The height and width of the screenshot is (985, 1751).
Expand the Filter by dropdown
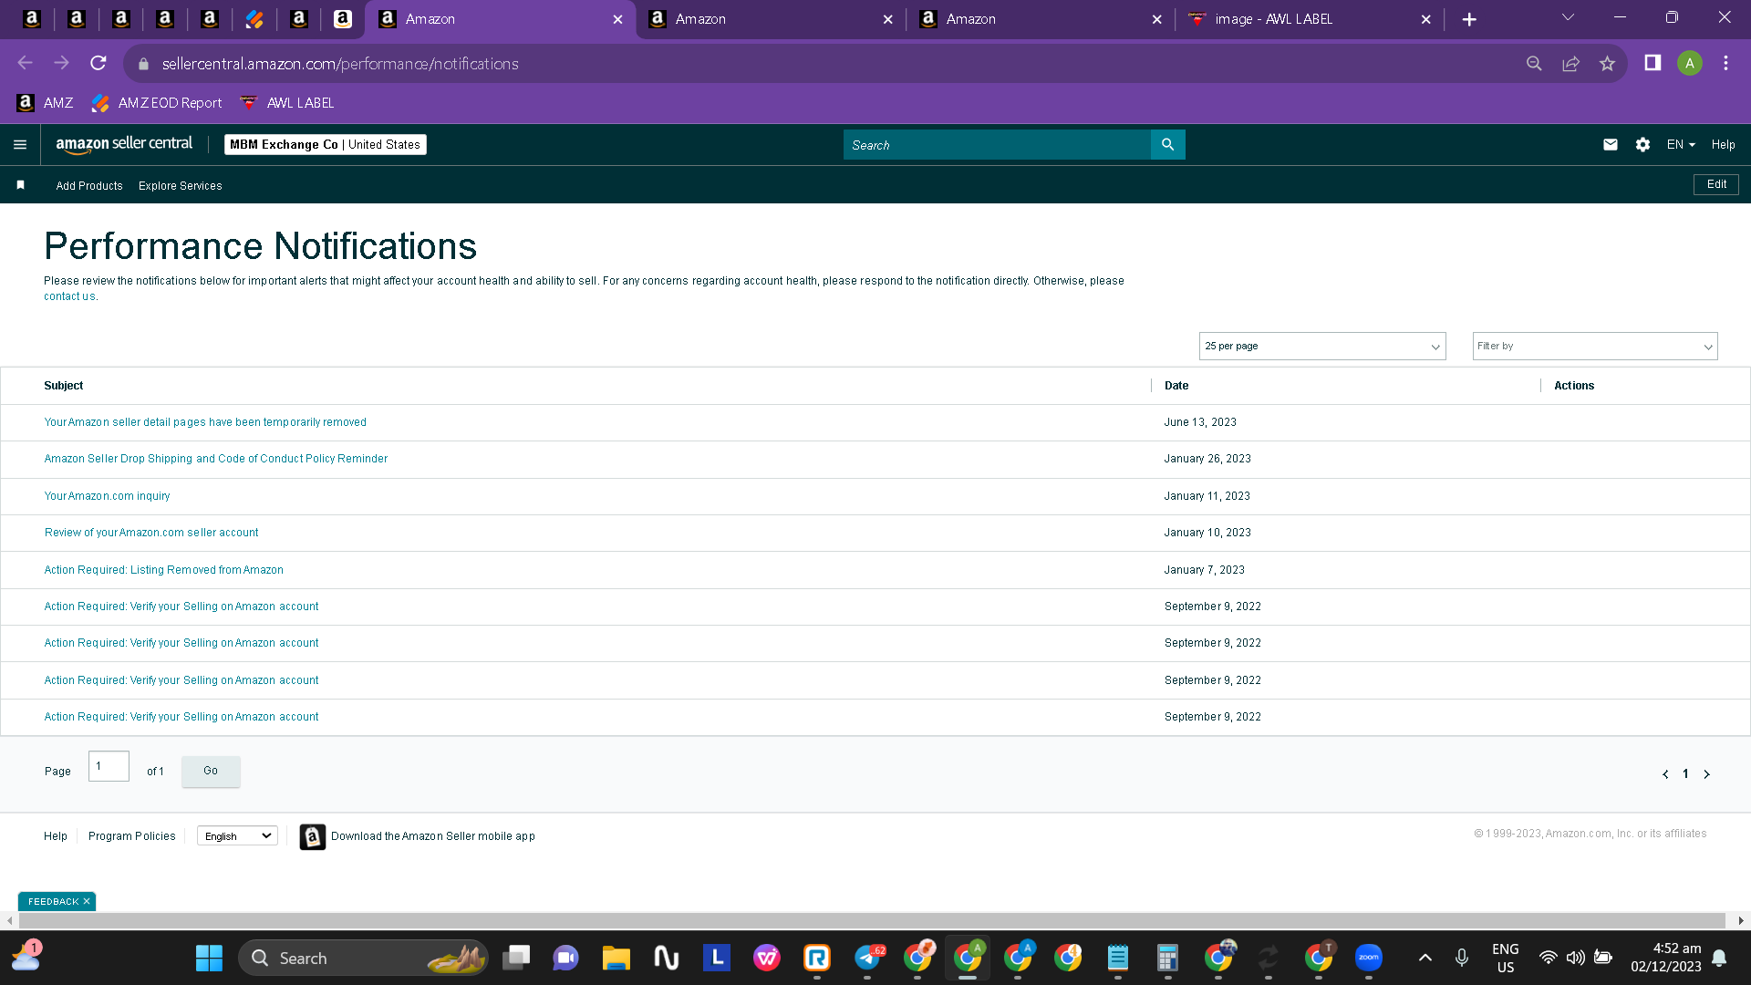pyautogui.click(x=1595, y=347)
